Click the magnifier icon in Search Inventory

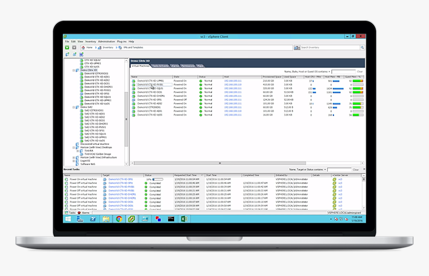pos(362,47)
